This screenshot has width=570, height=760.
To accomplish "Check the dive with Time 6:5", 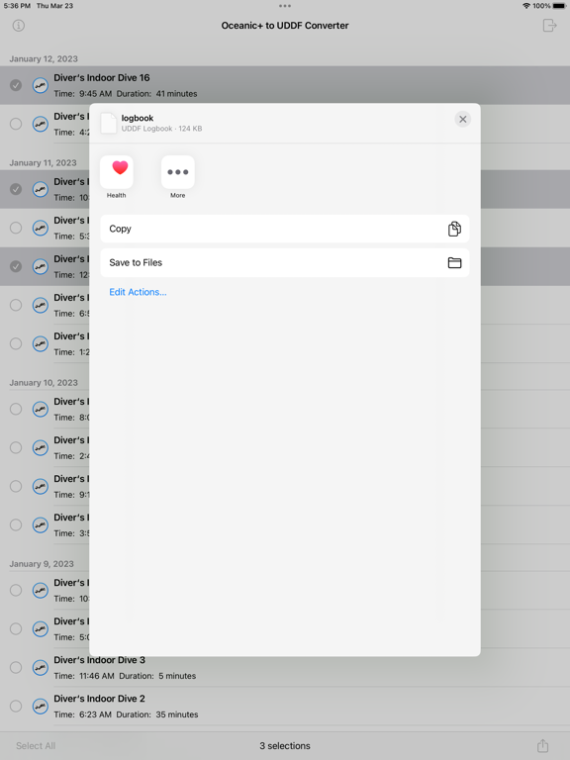I will click(x=16, y=305).
